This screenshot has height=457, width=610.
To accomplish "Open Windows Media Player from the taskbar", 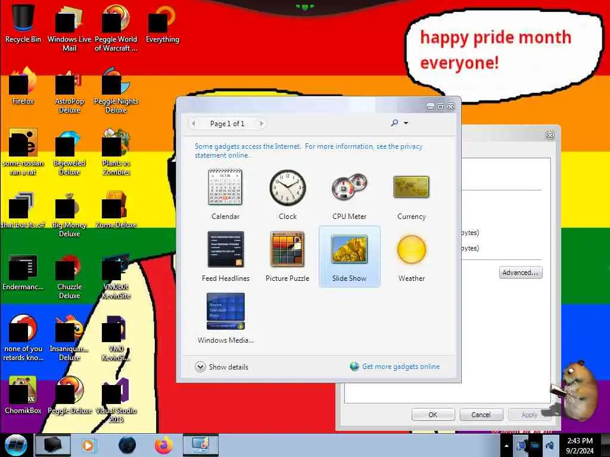I will coord(88,445).
